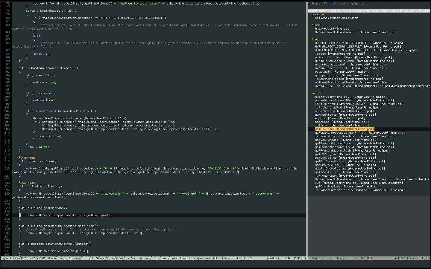431x269 pixels.
Task: Select the hashCode method tag in the tag list
Action: coord(342,122)
